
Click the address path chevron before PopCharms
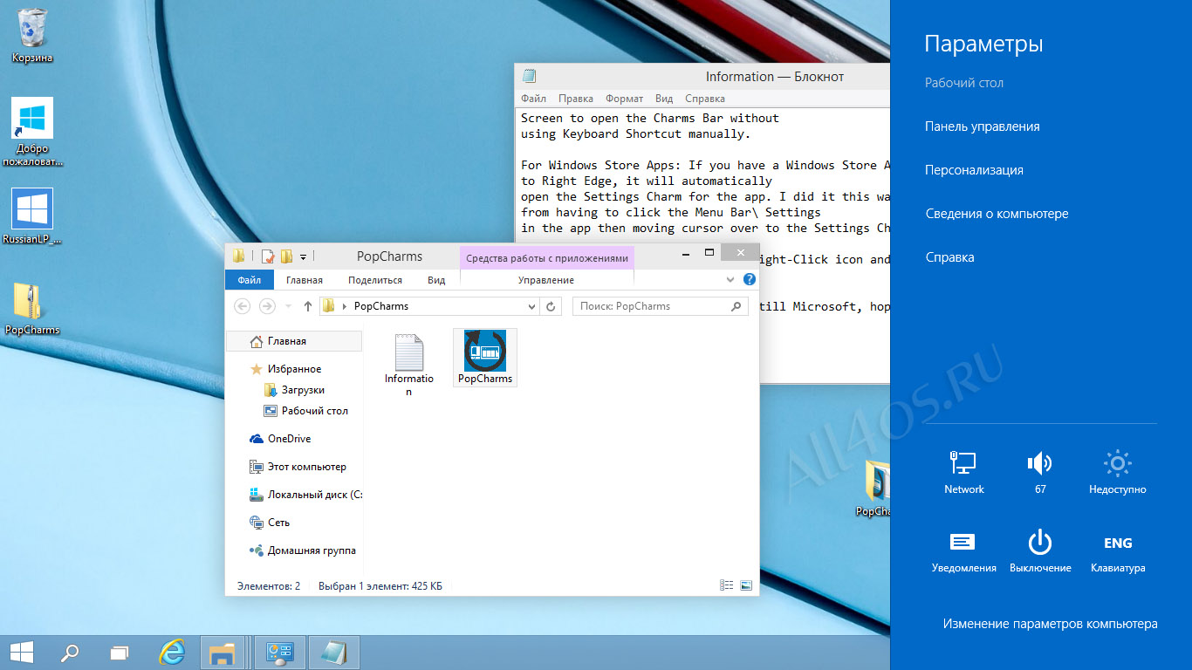pyautogui.click(x=345, y=306)
